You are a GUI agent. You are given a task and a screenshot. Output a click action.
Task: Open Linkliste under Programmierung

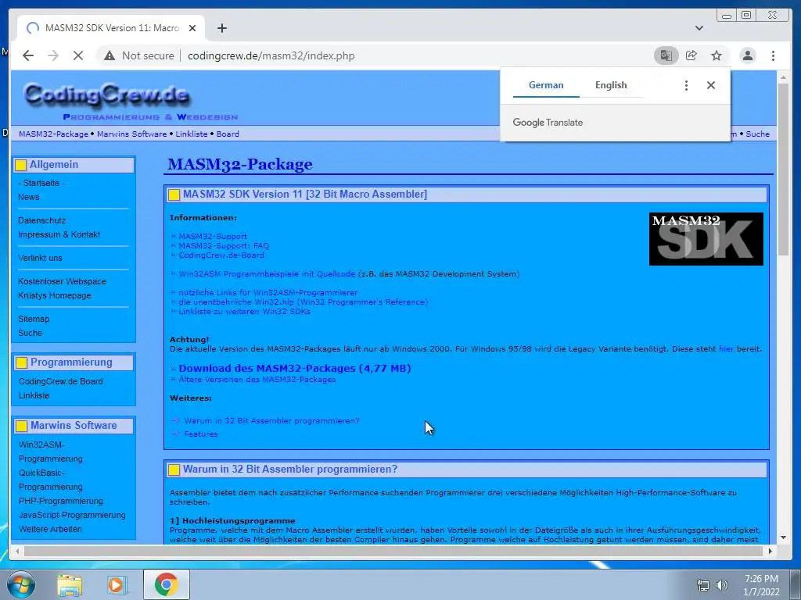coord(34,395)
